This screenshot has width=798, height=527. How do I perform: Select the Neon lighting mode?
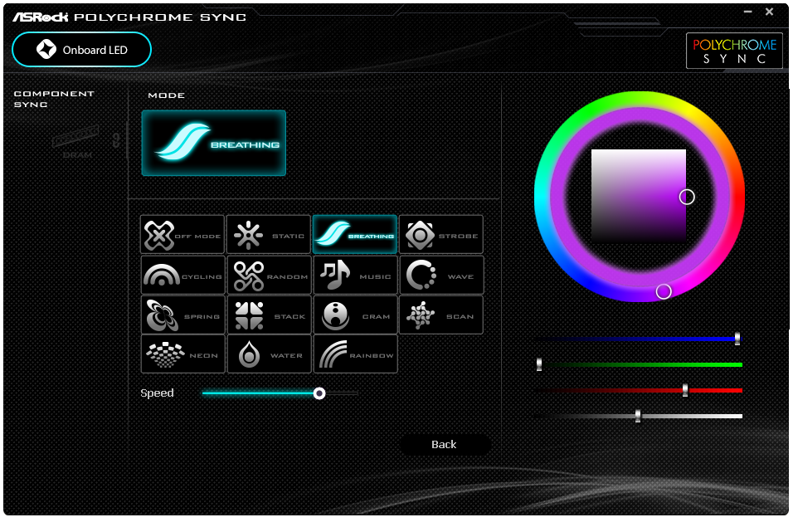coord(182,354)
